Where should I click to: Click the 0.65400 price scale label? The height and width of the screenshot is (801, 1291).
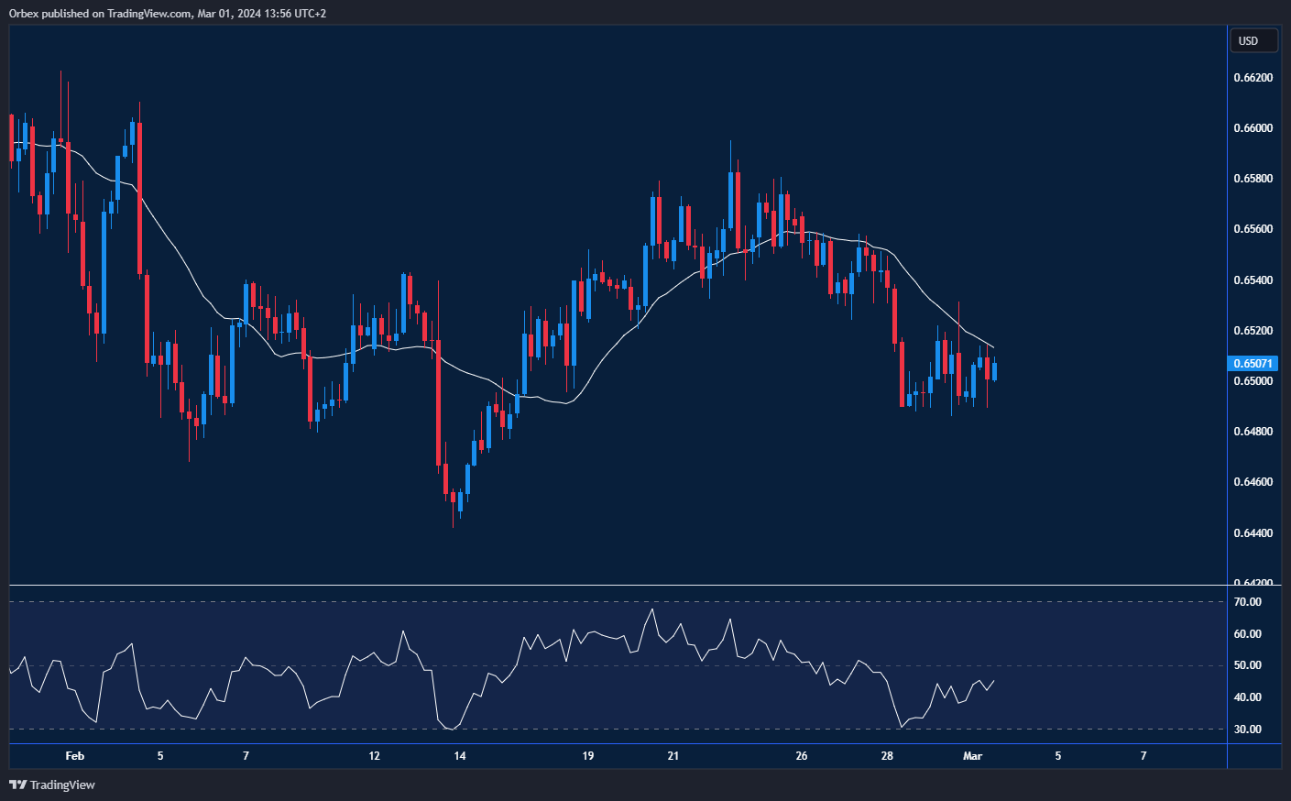pyautogui.click(x=1253, y=280)
